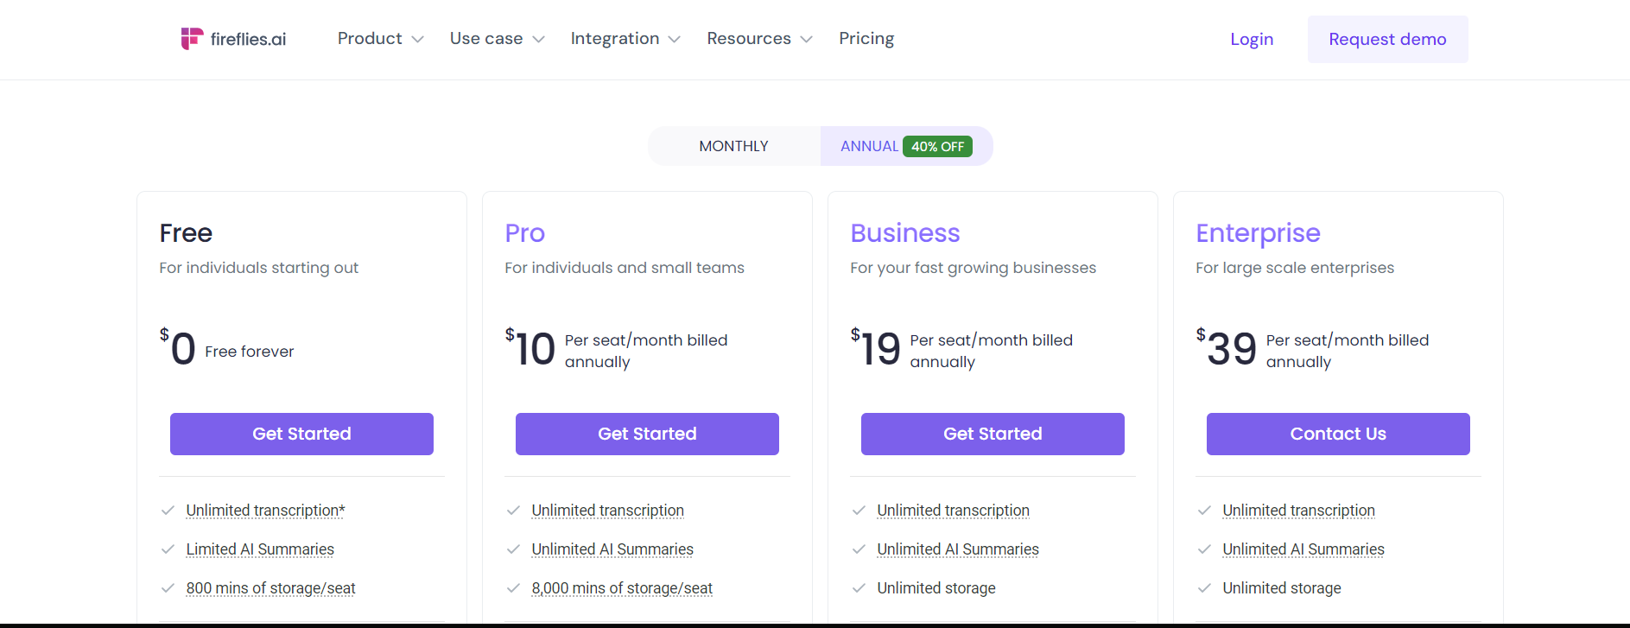Click the green 40% OFF badge

pyautogui.click(x=937, y=147)
